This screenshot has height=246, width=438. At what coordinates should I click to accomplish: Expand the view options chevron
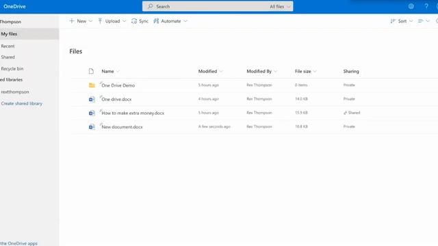(x=428, y=21)
